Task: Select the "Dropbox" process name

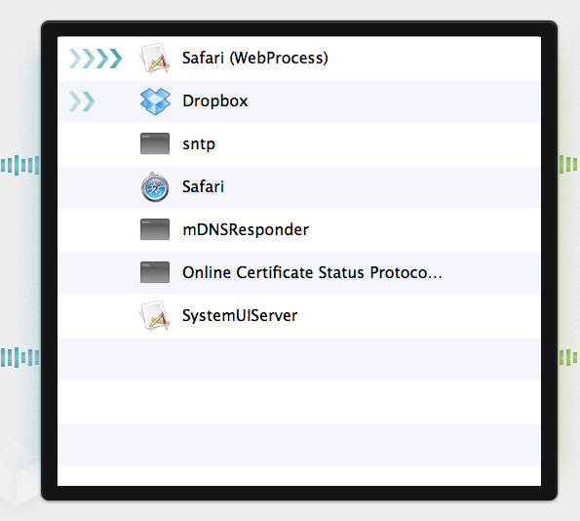Action: [x=215, y=101]
